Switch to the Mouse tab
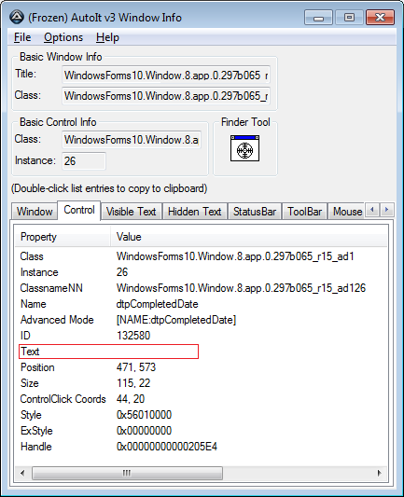This screenshot has height=497, width=404. pos(347,212)
